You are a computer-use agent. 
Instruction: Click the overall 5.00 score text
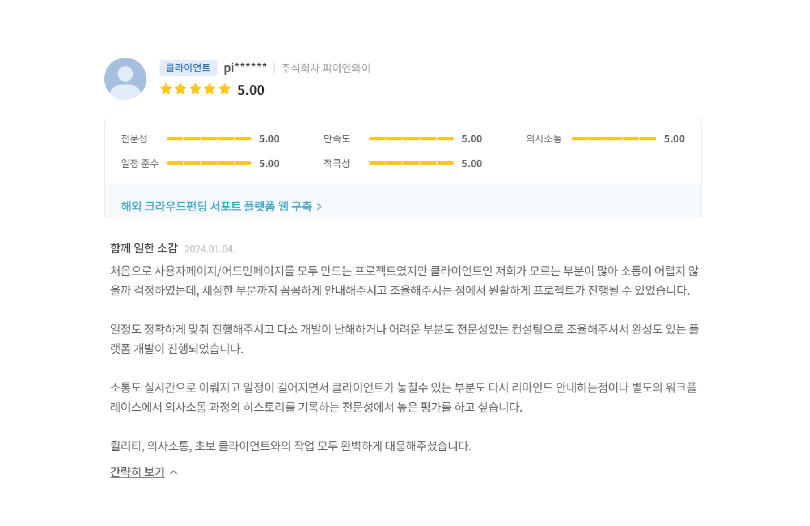(x=251, y=90)
